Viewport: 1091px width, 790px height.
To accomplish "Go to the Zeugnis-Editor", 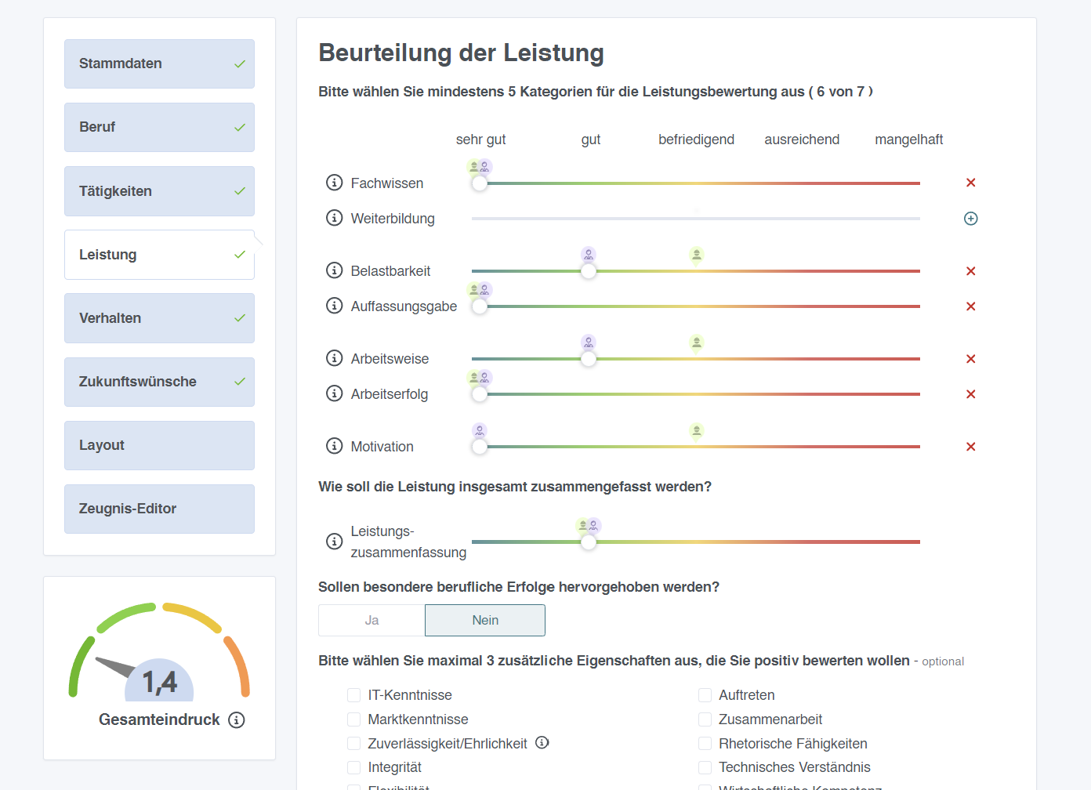I will pos(159,509).
